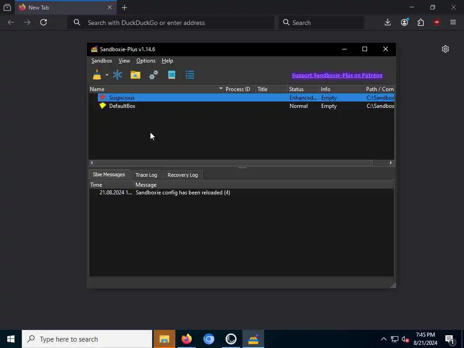Open Global Settings gears icon
464x348 pixels.
pos(153,75)
